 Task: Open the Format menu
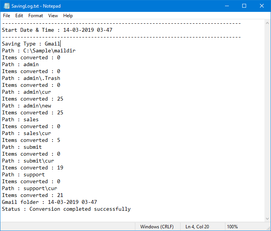point(36,16)
